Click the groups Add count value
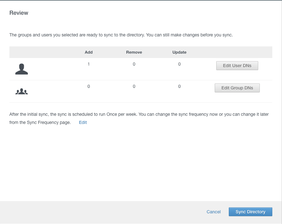Image resolution: width=282 pixels, height=224 pixels. [x=89, y=86]
